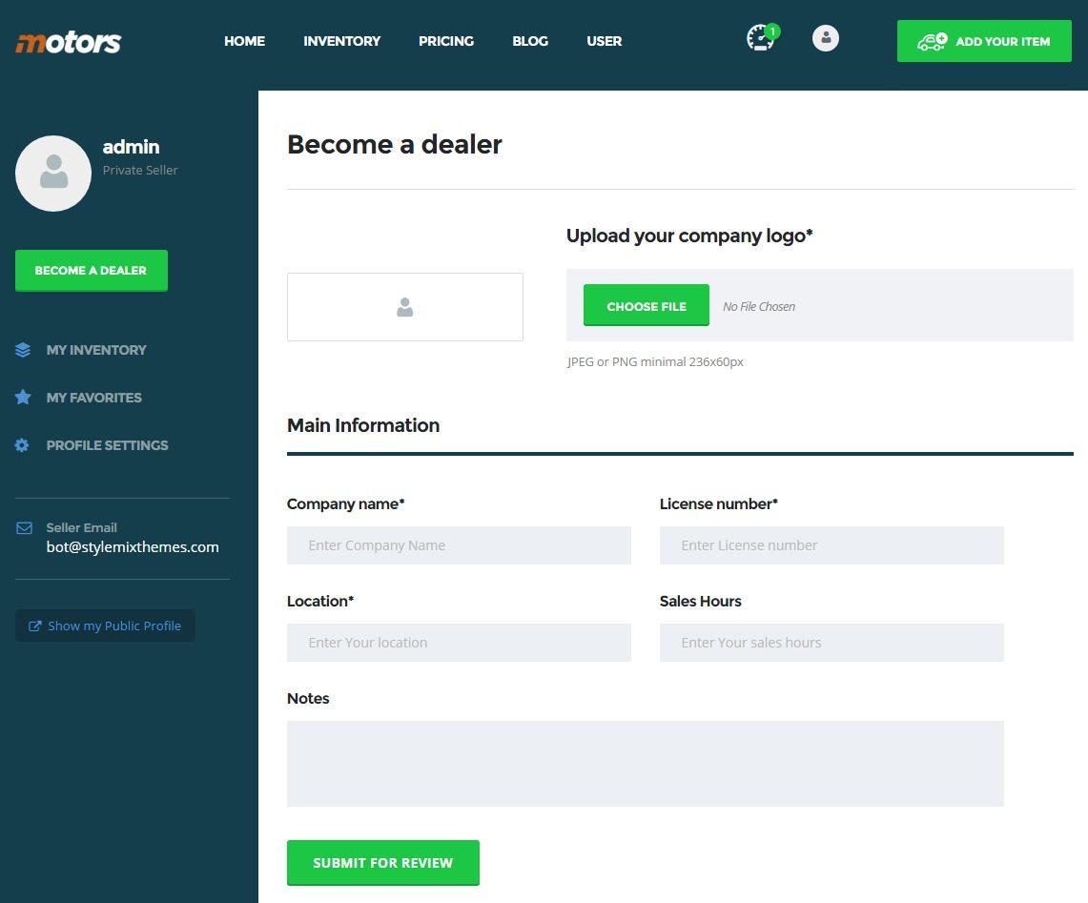Go to the Home menu
Screen dimensions: 1088x903
[244, 41]
